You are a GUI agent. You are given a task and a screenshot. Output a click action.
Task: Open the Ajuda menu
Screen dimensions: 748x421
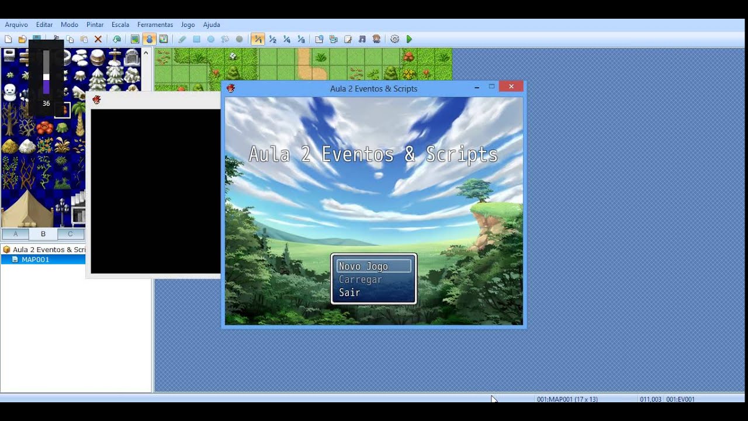[212, 25]
